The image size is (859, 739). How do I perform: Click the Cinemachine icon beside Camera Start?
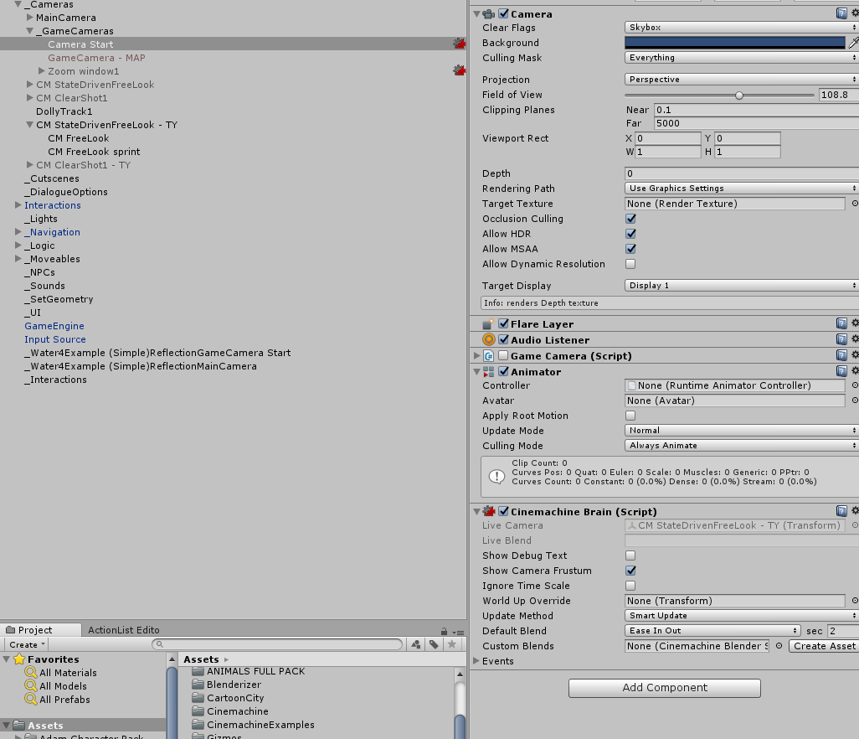[459, 44]
